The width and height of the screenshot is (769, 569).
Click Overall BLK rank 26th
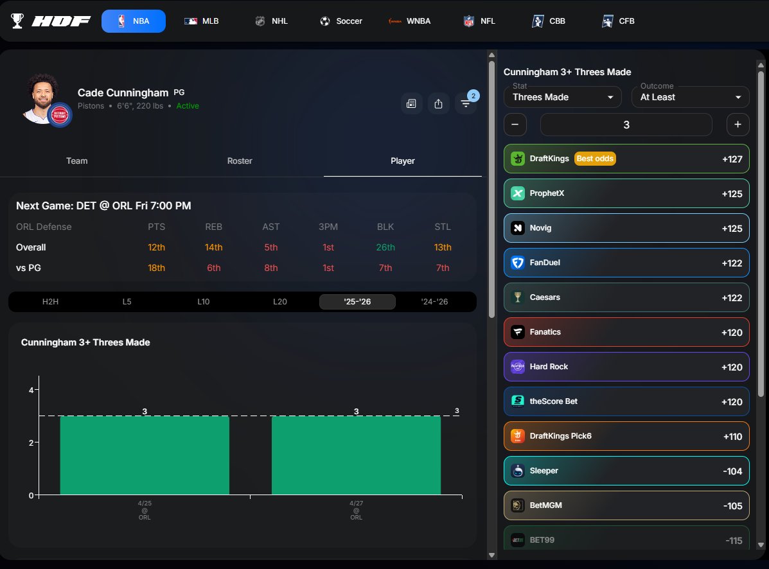tap(385, 247)
